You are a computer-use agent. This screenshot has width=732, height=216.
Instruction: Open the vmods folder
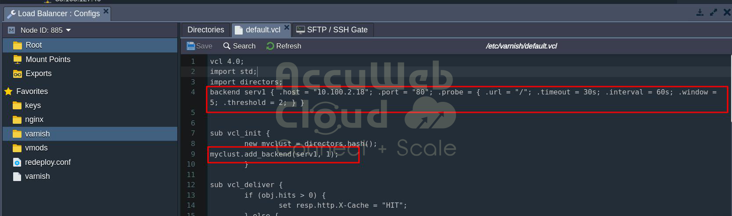click(36, 148)
